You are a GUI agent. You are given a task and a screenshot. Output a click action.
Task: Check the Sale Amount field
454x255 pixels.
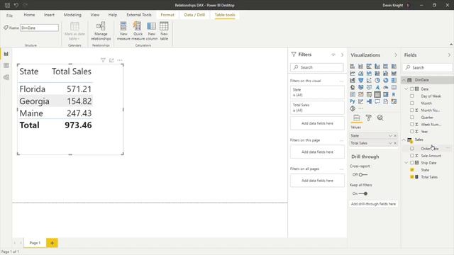click(412, 156)
